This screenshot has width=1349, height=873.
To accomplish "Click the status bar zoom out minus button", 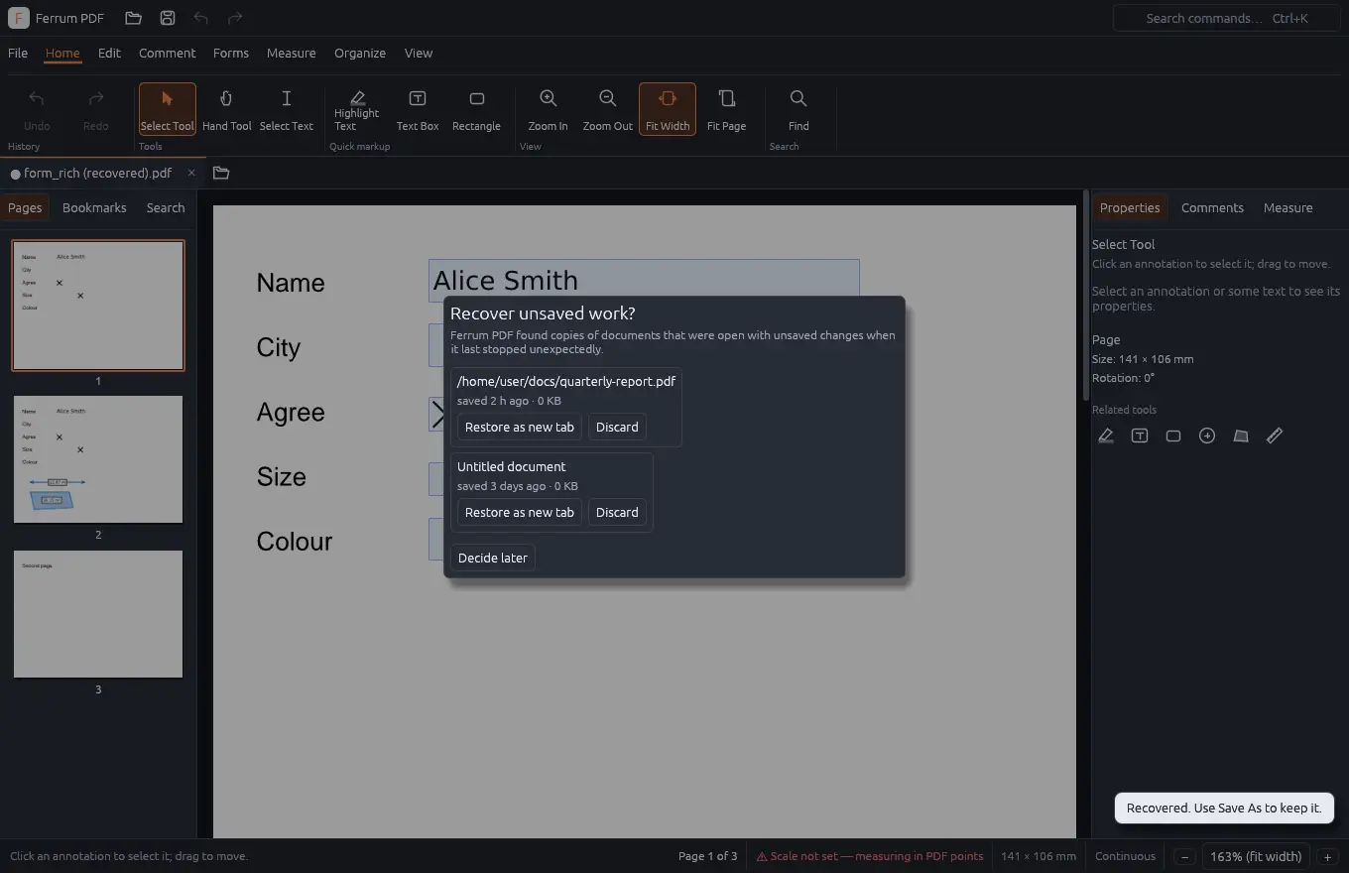I will coord(1184,856).
